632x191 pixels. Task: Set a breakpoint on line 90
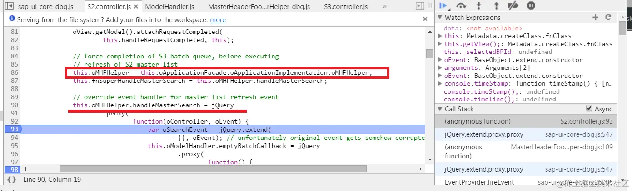[14, 105]
